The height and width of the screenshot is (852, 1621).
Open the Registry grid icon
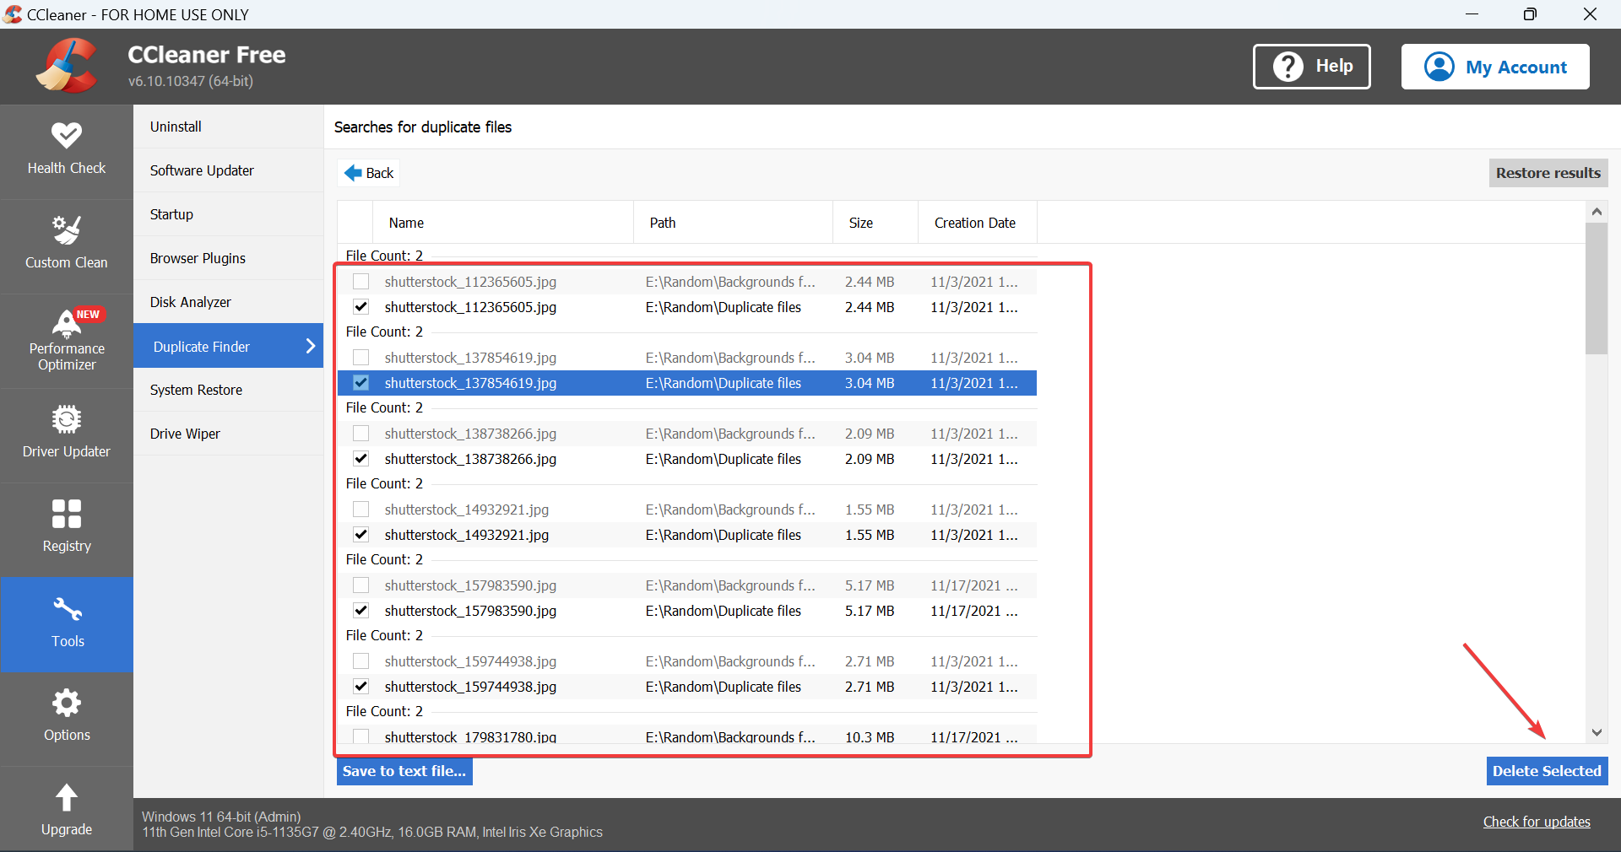67,514
